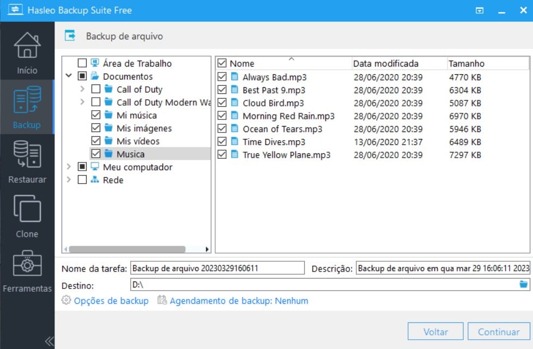Sort files by the Nome column
533x349 pixels.
click(x=241, y=64)
